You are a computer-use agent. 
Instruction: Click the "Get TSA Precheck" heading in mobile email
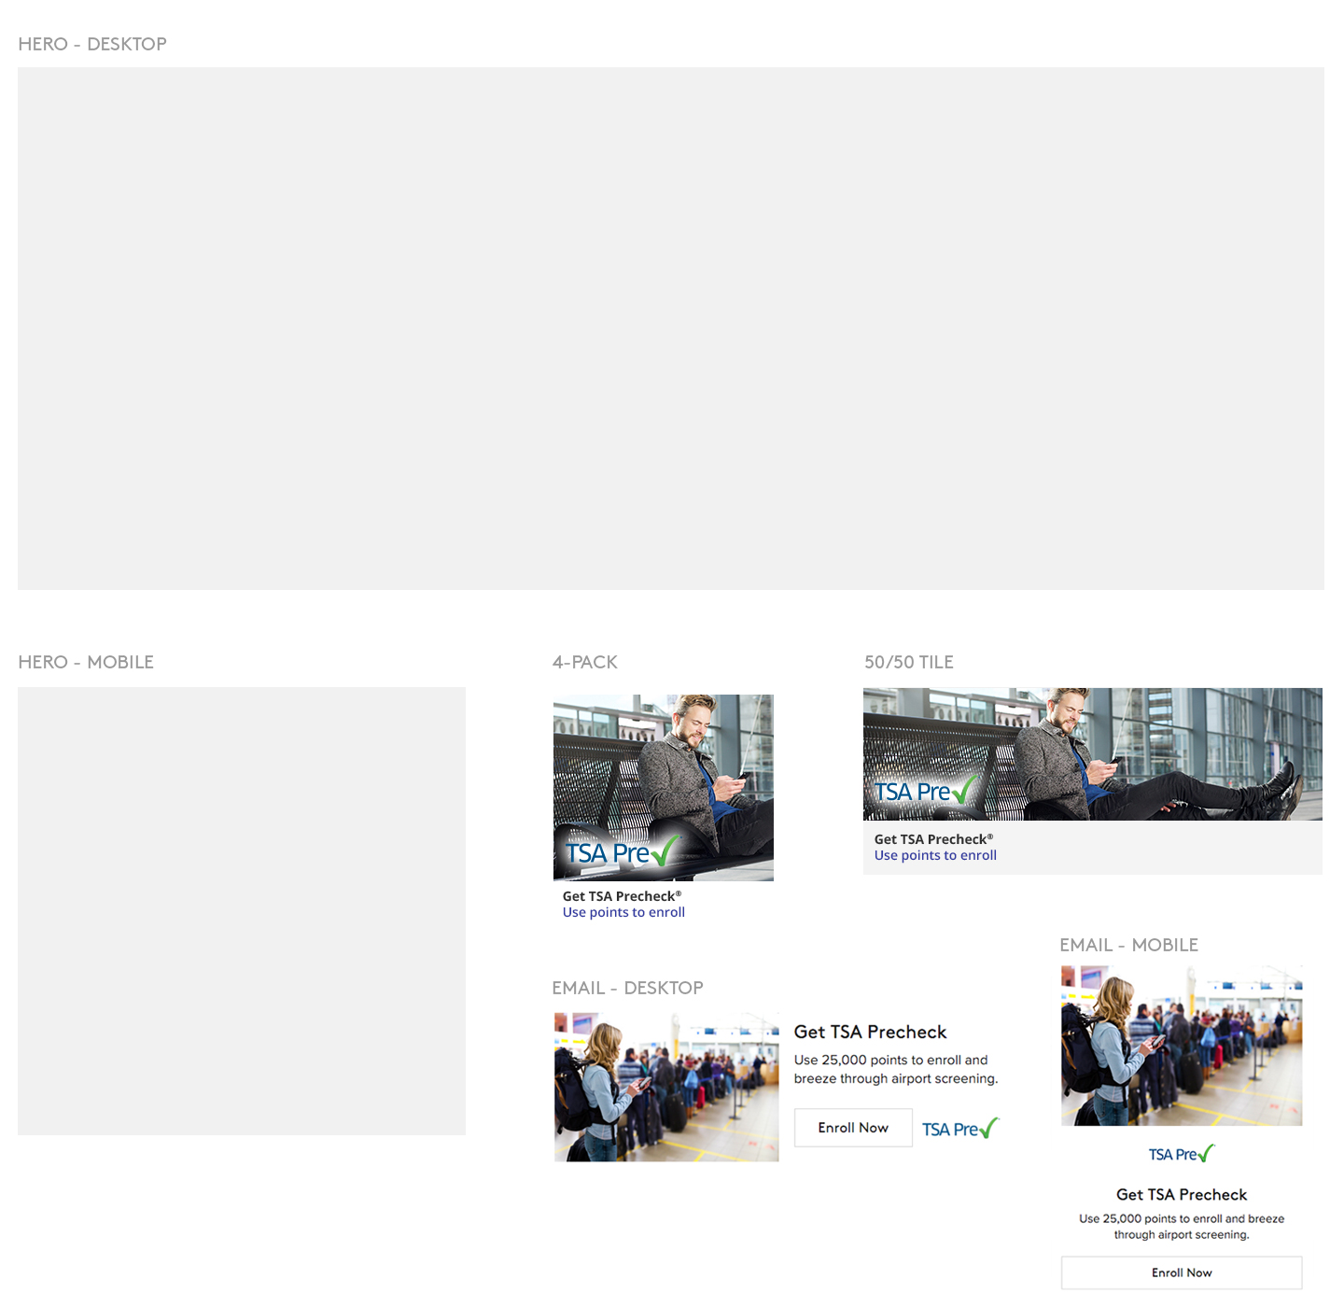tap(1182, 1194)
